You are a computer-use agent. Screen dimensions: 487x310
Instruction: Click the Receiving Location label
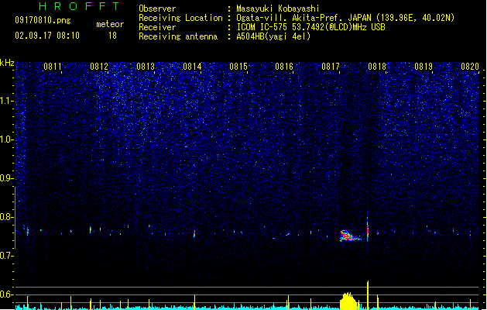point(180,18)
